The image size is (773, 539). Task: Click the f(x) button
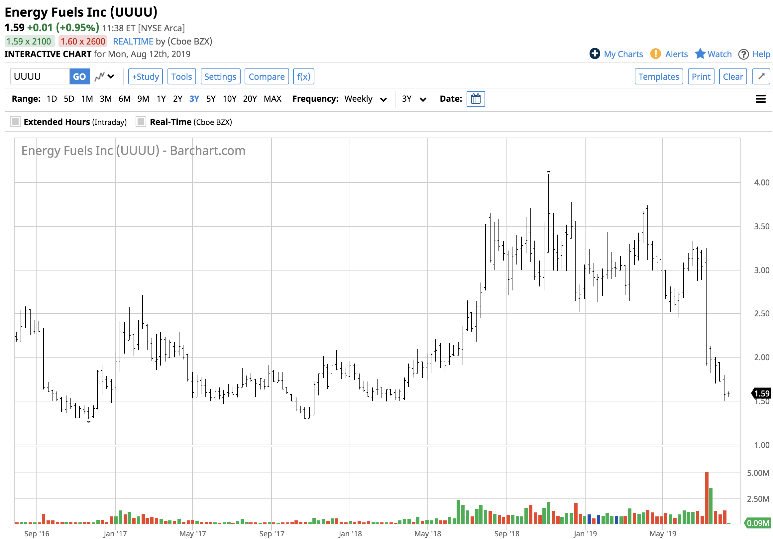coord(304,76)
